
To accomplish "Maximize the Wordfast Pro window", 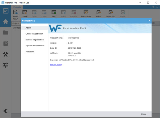I will point(148,3).
